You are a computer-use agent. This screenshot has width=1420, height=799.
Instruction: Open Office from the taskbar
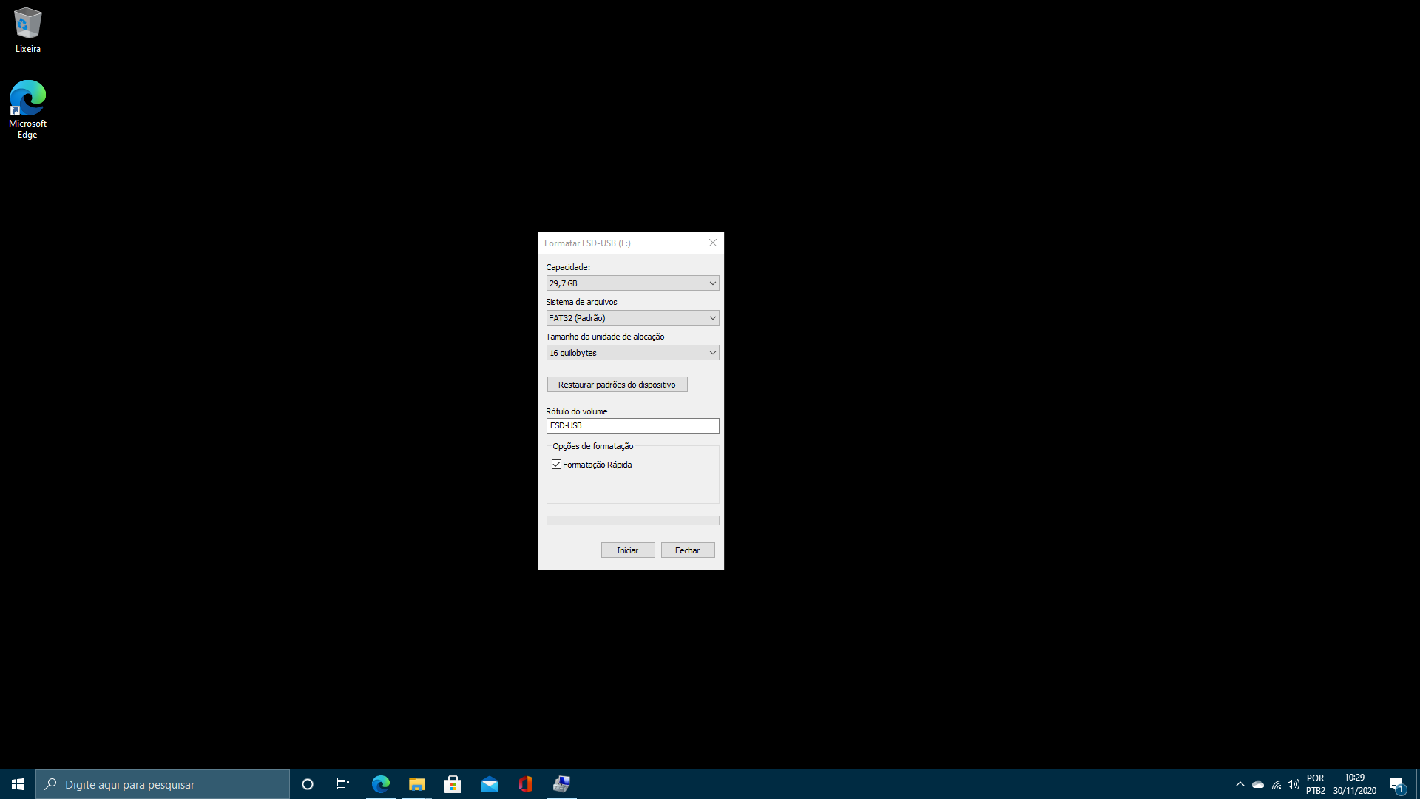[526, 784]
